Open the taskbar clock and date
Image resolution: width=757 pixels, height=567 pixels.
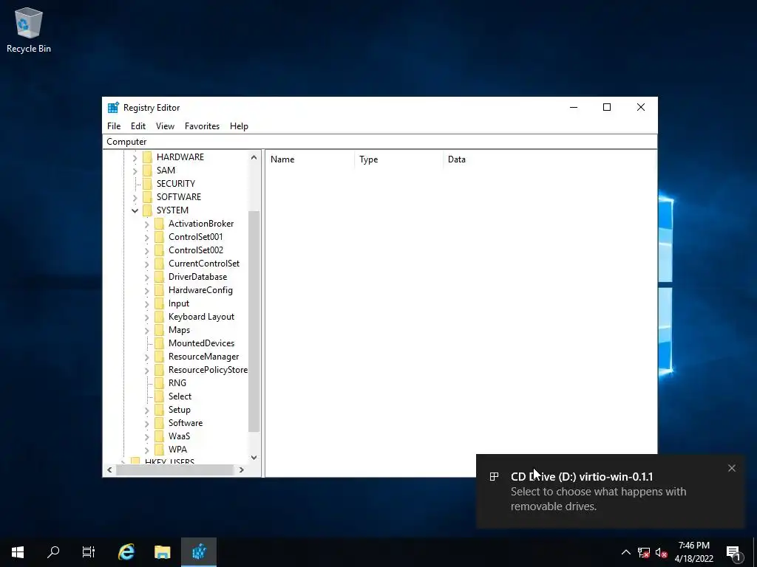click(693, 552)
